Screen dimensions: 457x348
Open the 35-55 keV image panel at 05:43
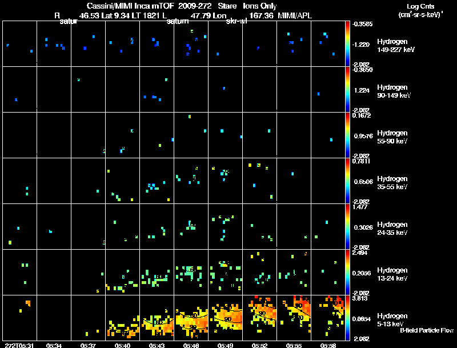pos(157,181)
